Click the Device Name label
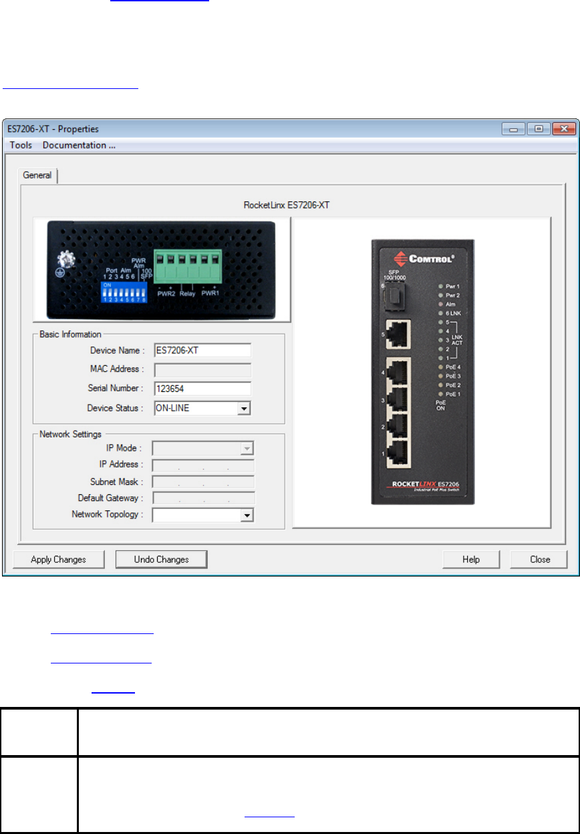 (116, 350)
